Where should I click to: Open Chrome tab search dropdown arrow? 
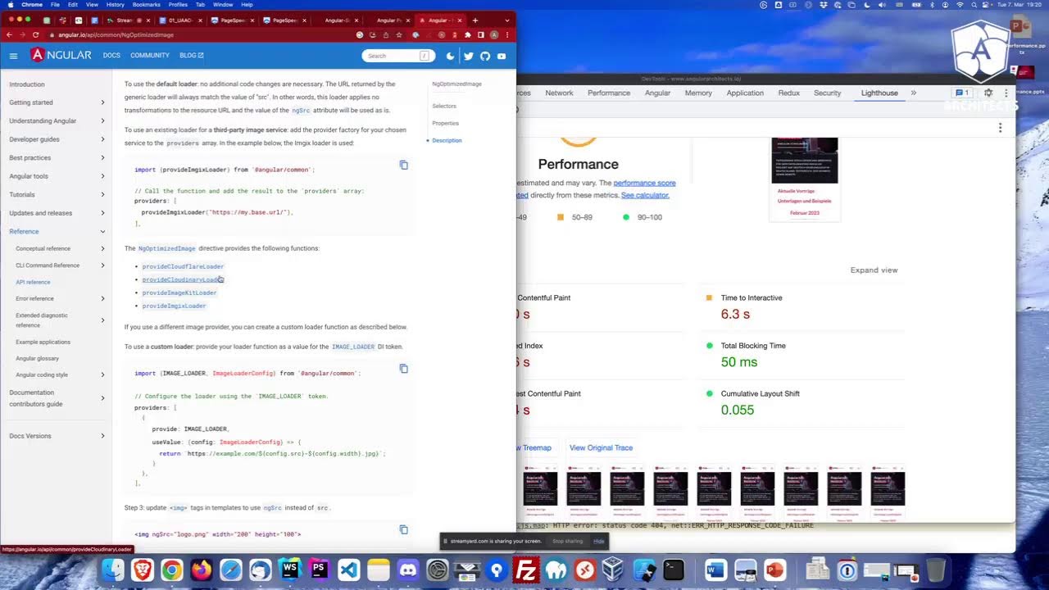(509, 20)
